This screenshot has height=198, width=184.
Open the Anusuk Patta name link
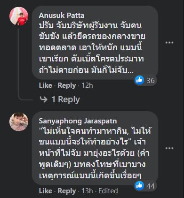click(x=62, y=15)
